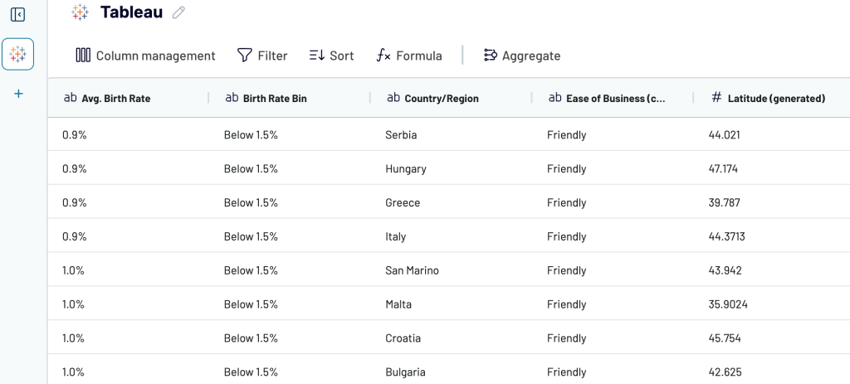Click Friendly in the Malta row

[x=566, y=304]
